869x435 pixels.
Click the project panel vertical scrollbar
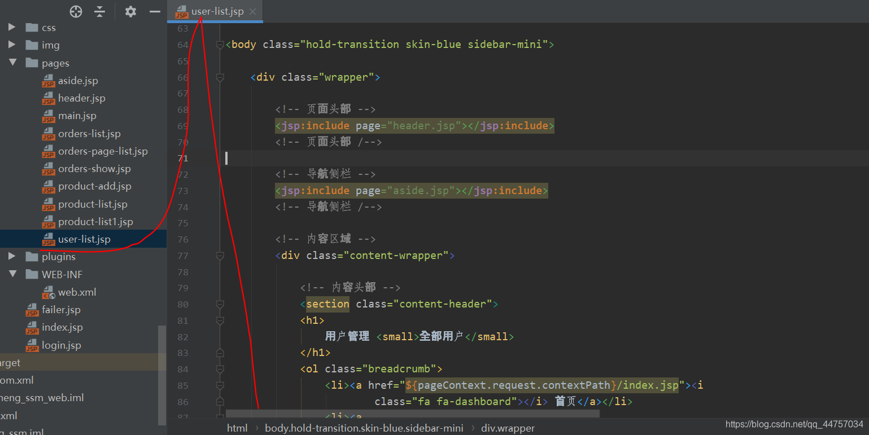tap(163, 375)
